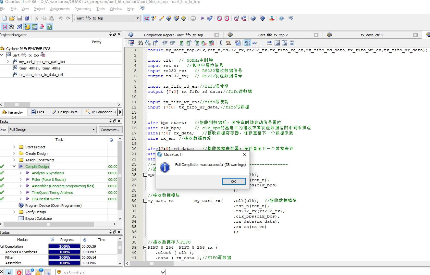Click the Fitter 100% progress bar
This screenshot has height=275, width=430.
64,257
